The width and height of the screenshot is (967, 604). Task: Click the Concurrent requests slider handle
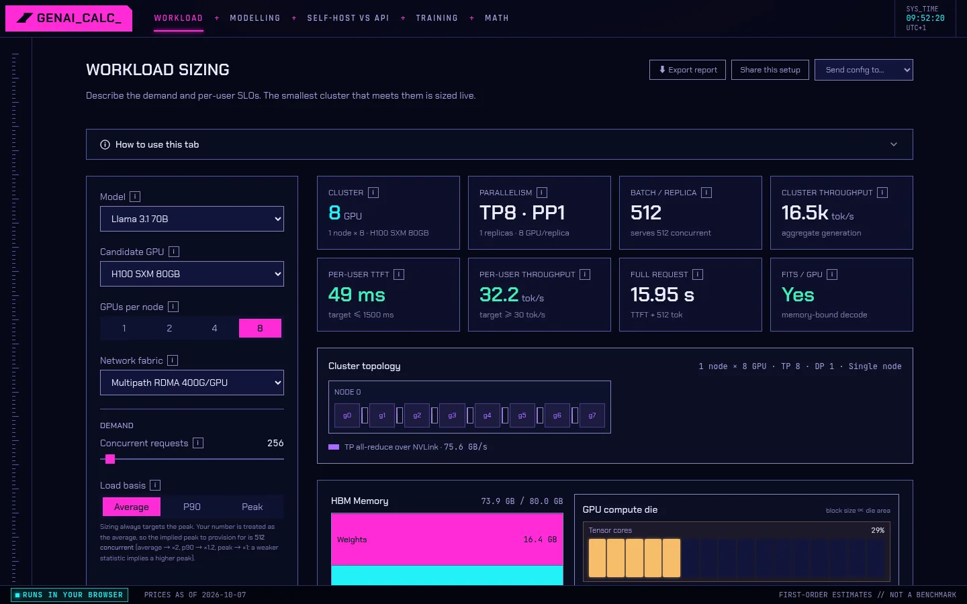tap(110, 459)
